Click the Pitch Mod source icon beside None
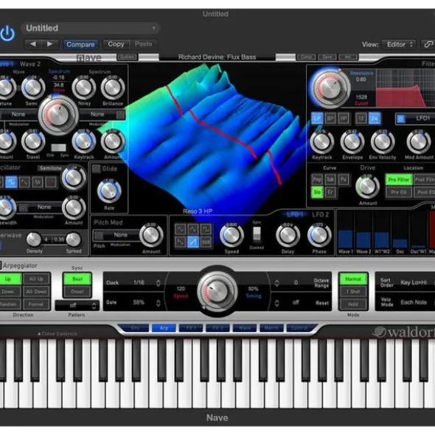This screenshot has width=435, height=435. 98,236
